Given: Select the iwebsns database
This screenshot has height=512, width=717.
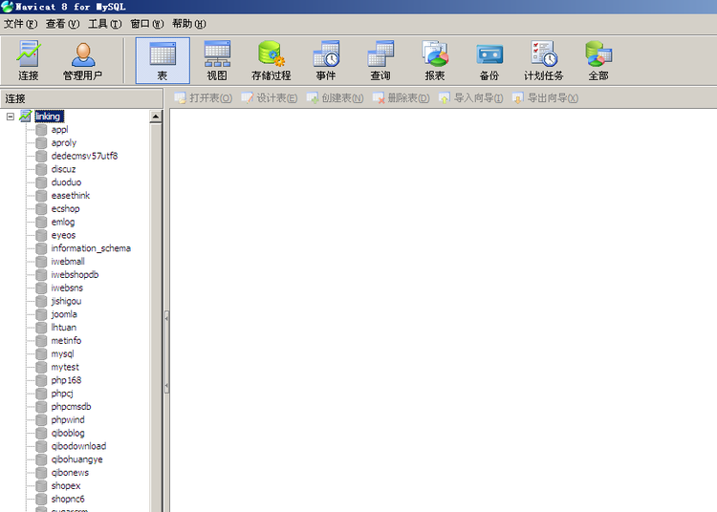Looking at the screenshot, I should coord(67,288).
